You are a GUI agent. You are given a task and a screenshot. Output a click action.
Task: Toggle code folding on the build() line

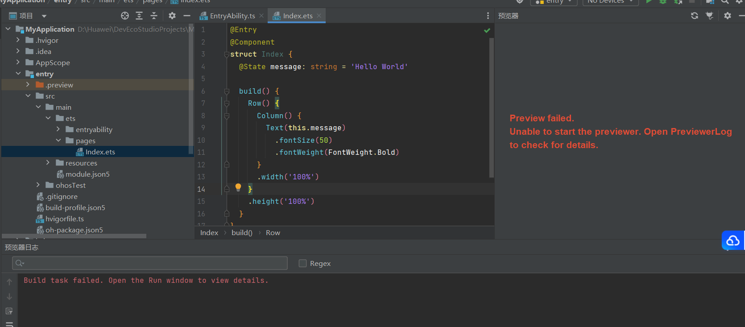[x=227, y=91]
